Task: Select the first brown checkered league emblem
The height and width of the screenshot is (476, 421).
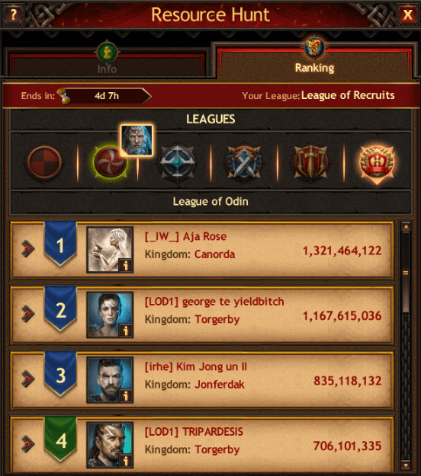Action: point(44,162)
